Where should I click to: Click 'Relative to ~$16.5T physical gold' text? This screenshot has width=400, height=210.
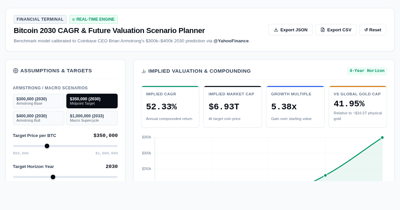(x=358, y=116)
